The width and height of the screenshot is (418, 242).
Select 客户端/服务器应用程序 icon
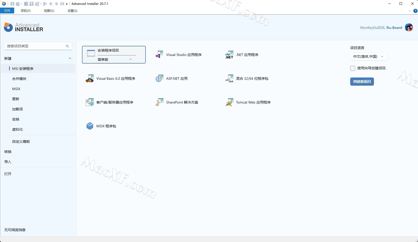click(90, 102)
